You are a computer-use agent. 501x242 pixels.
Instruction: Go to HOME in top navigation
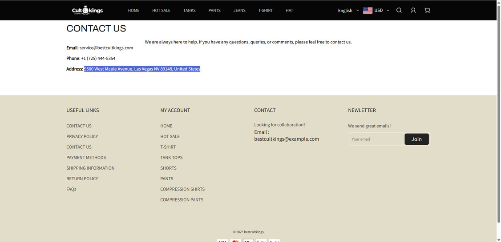coord(133,10)
